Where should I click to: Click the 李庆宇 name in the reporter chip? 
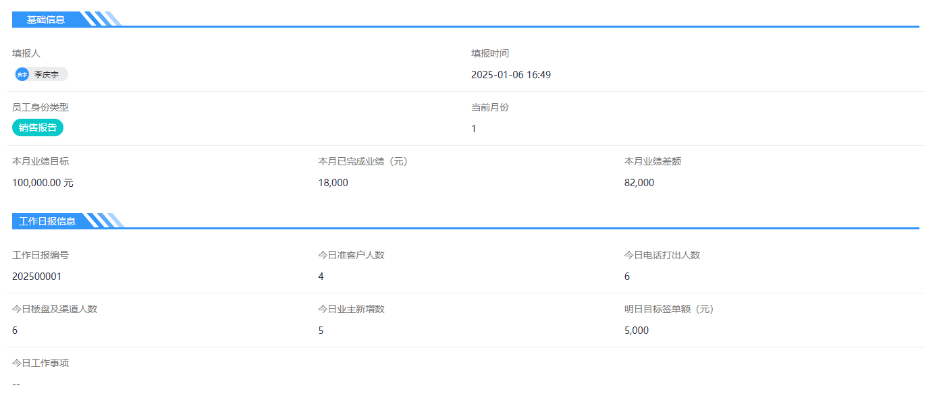[x=47, y=75]
